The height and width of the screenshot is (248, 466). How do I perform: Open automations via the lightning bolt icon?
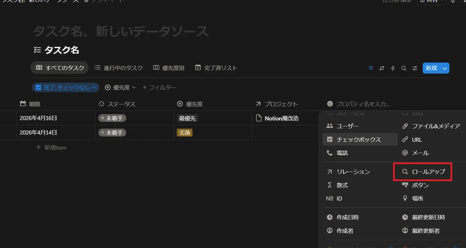click(393, 68)
